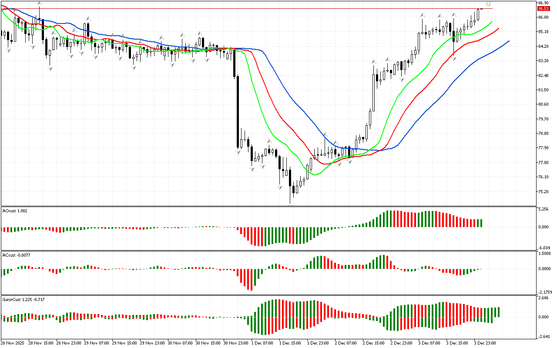Click the 86.90 price axis label
Image resolution: width=557 pixels, height=348 pixels.
[543, 3]
